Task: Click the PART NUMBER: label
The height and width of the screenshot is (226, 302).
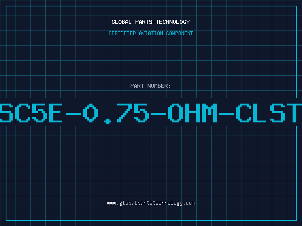Action: point(151,86)
